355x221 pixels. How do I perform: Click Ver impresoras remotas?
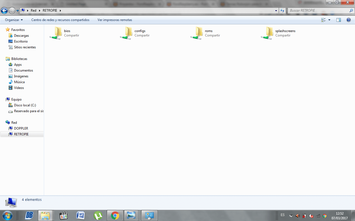115,20
